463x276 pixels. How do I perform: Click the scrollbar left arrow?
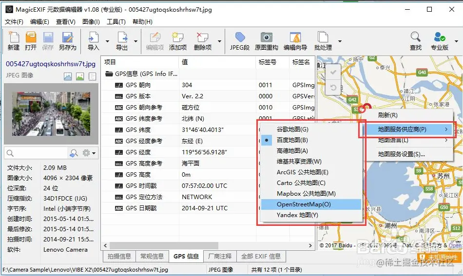pyautogui.click(x=105, y=245)
